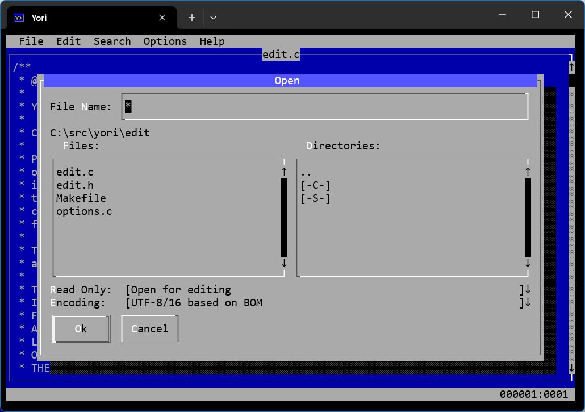Screen dimensions: 585x412
Task: Click the Cancel button
Action: tap(149, 329)
